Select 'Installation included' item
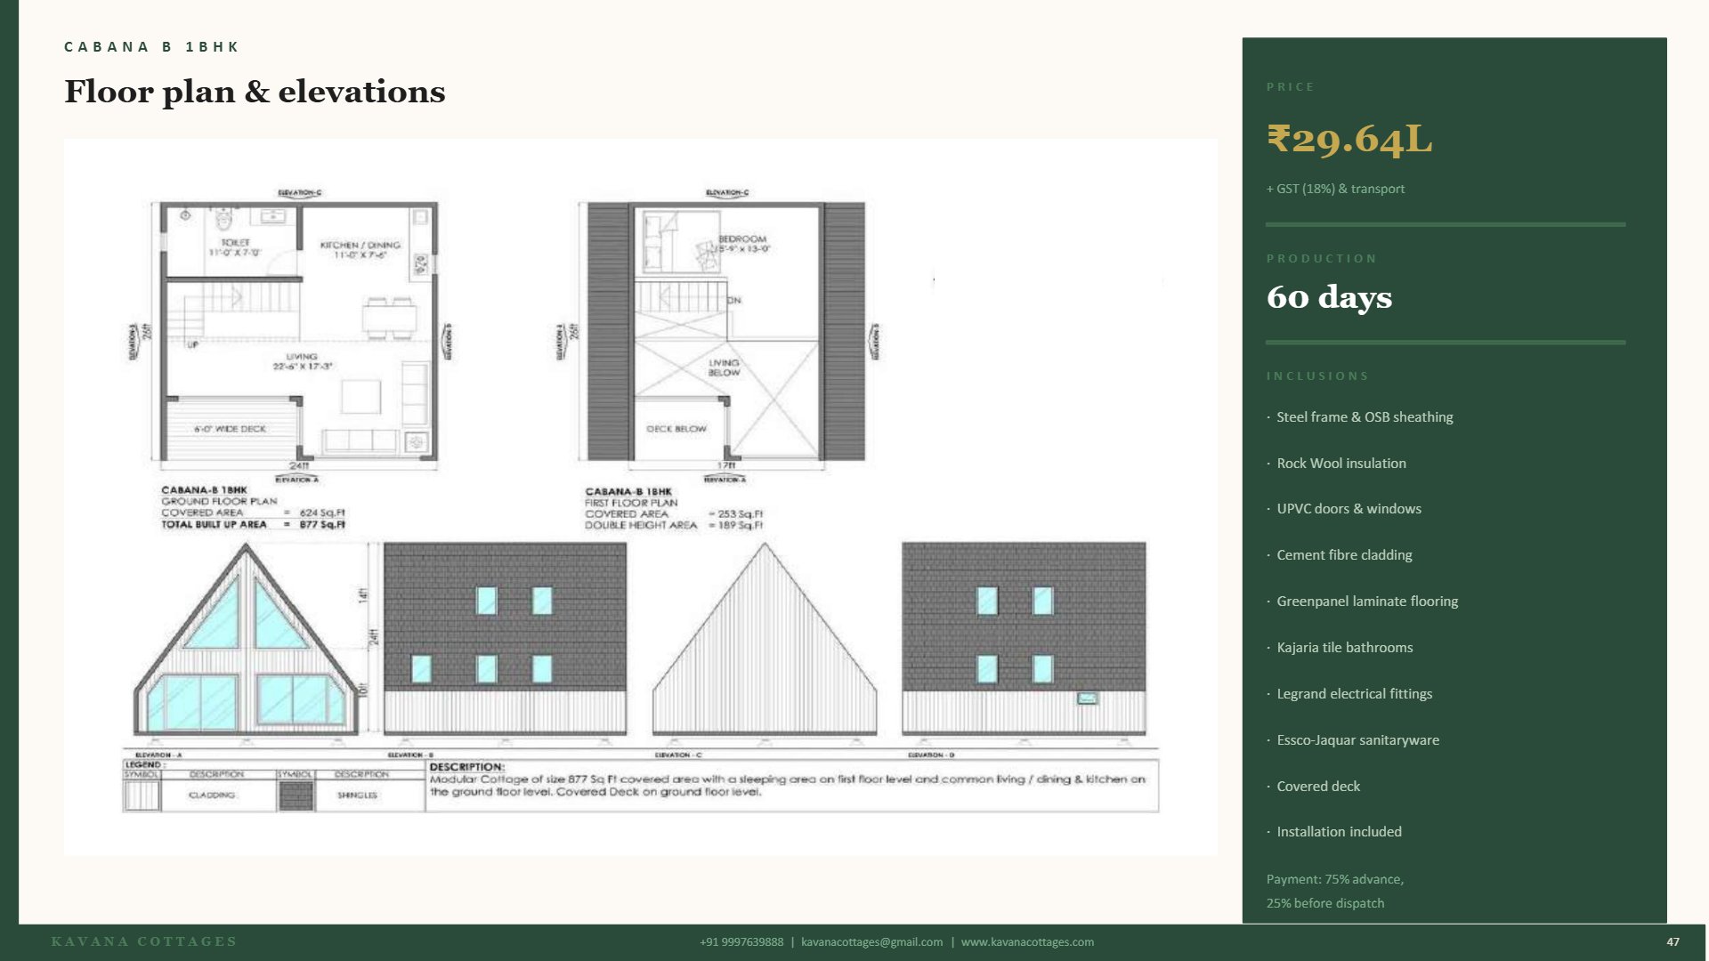1709x961 pixels. click(1340, 832)
